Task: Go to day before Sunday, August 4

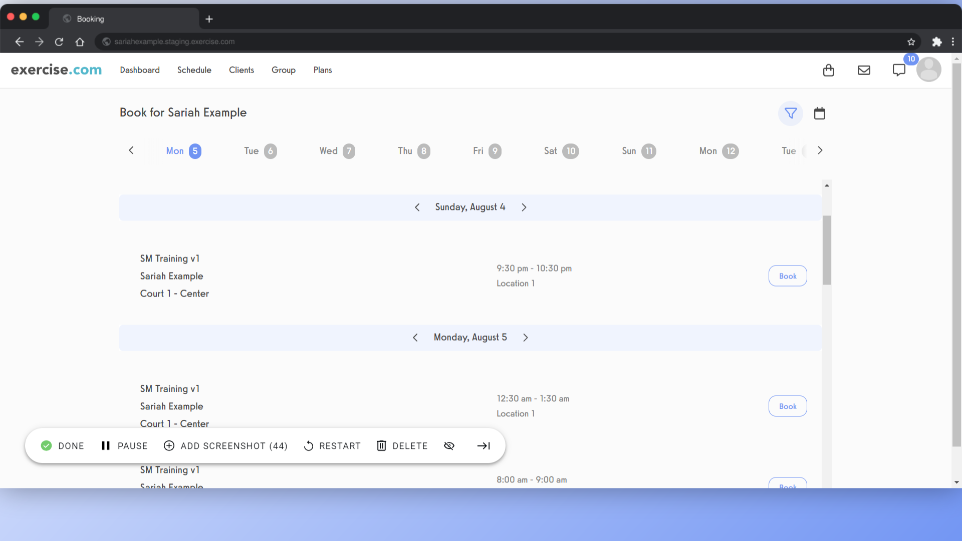Action: [417, 207]
